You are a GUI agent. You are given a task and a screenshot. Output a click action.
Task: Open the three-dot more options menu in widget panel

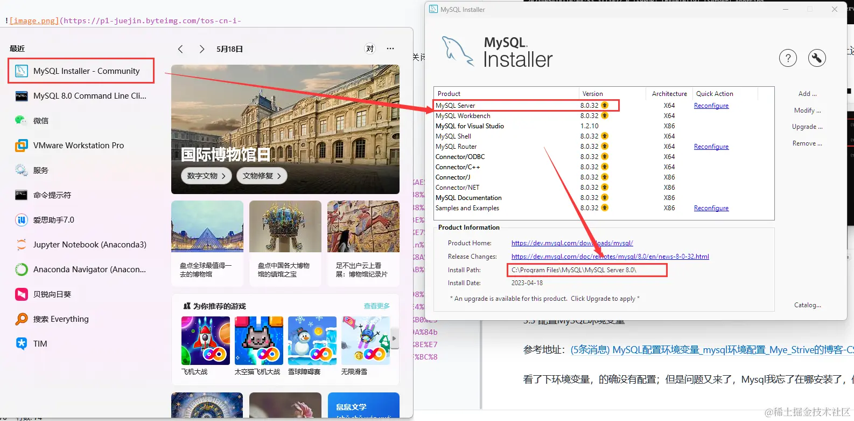(x=390, y=49)
